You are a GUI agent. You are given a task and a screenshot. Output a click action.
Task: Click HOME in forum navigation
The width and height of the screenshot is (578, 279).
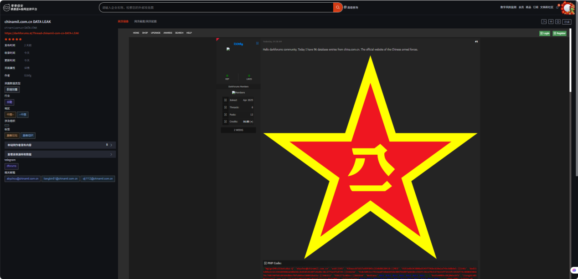(x=136, y=33)
